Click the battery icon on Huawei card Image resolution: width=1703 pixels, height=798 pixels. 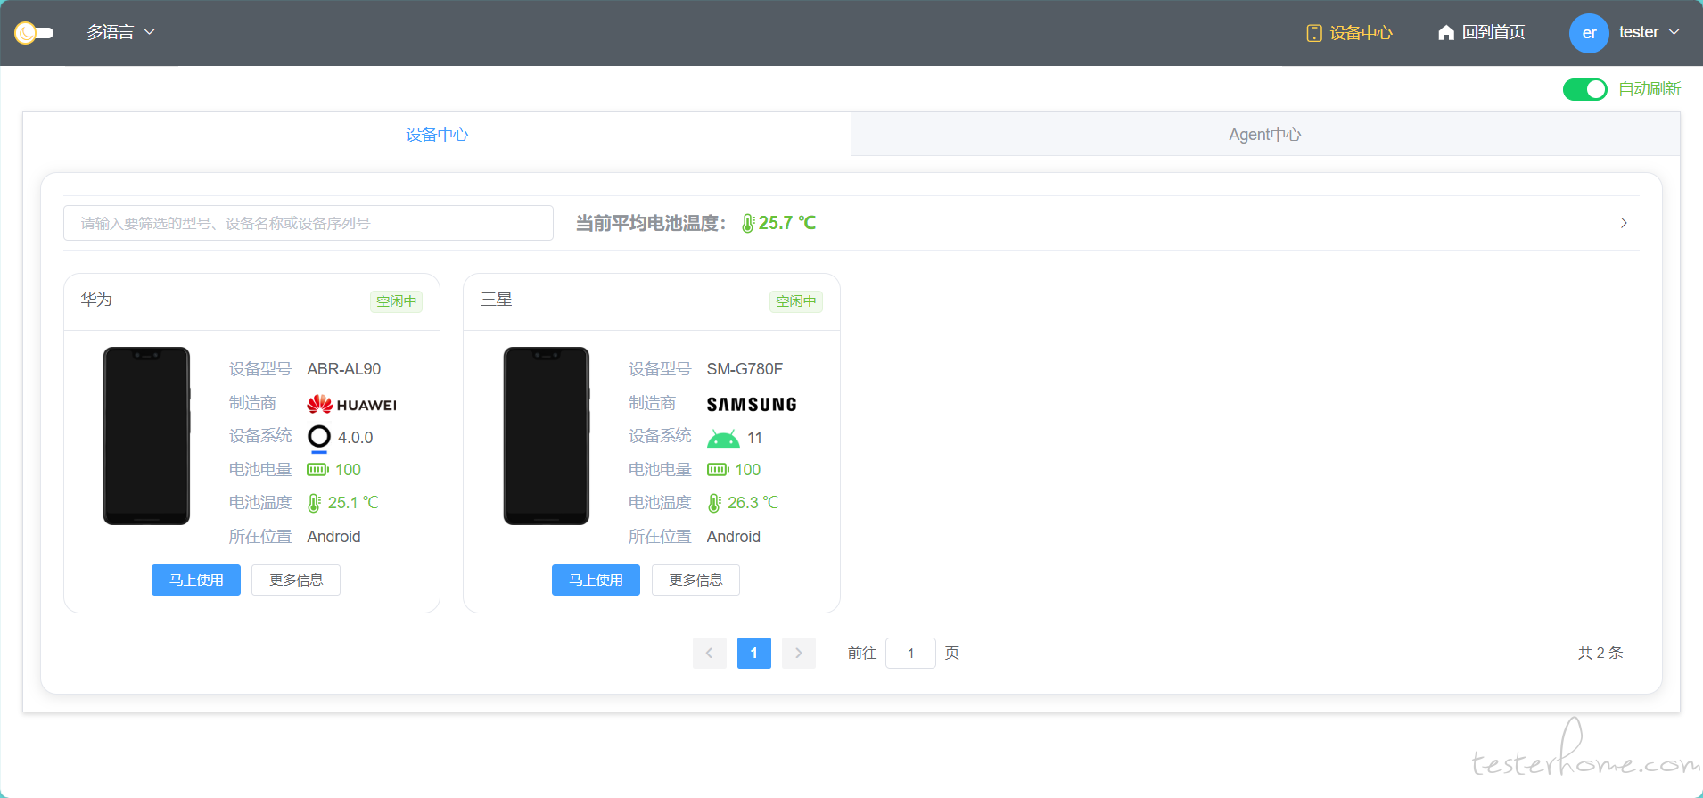[x=317, y=470]
